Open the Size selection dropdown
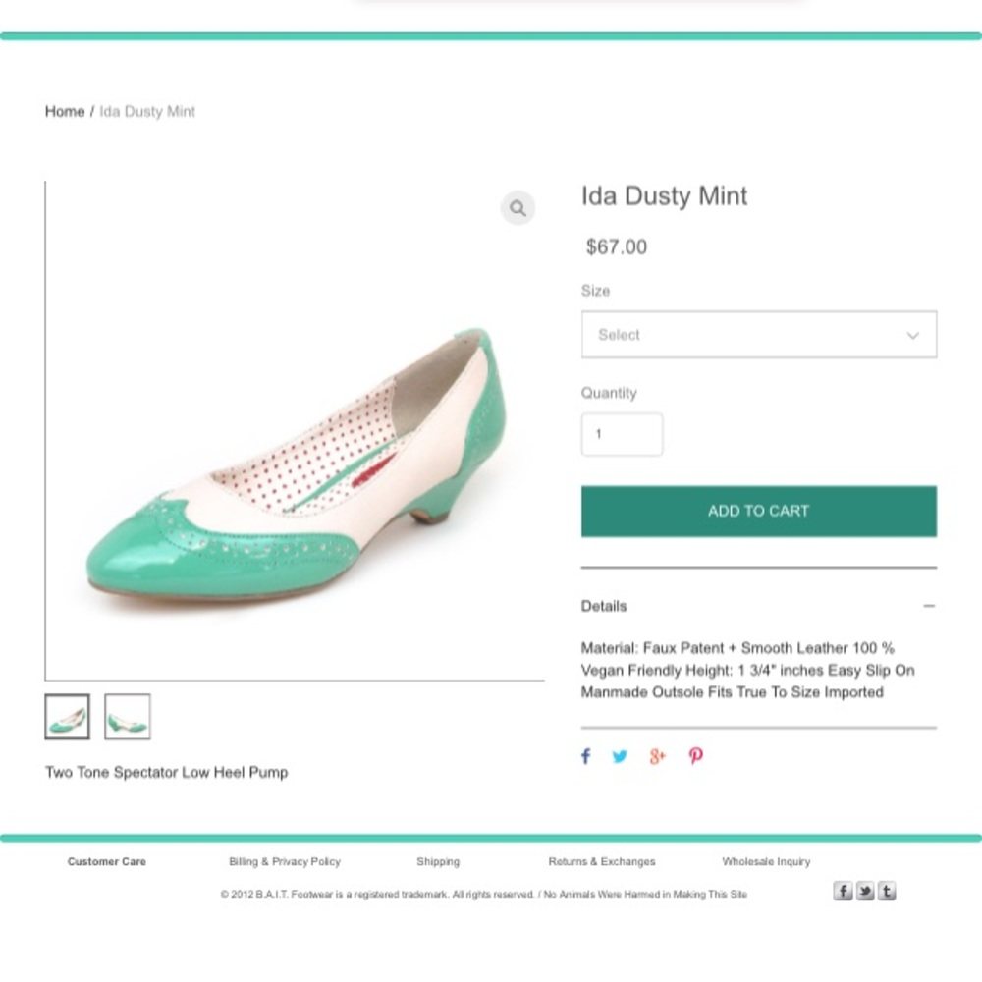Viewport: 982px width, 982px height. [759, 335]
